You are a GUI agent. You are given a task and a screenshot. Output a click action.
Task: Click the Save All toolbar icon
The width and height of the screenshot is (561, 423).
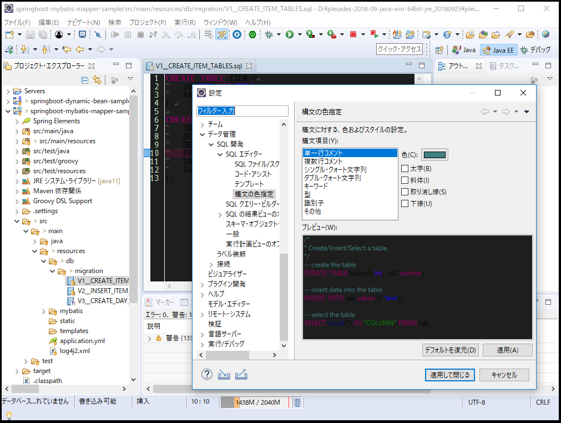click(43, 35)
